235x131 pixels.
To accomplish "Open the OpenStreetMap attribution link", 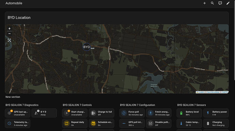I will point(213,92).
